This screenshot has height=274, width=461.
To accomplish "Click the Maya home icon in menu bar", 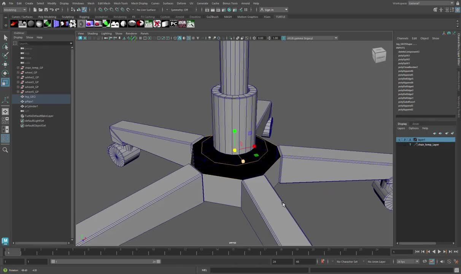I will coord(3,3).
